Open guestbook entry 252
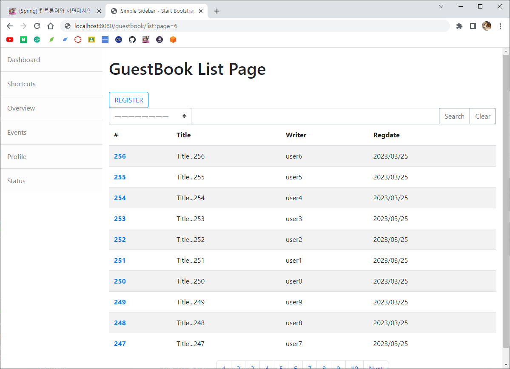The height and width of the screenshot is (369, 510). pos(120,240)
